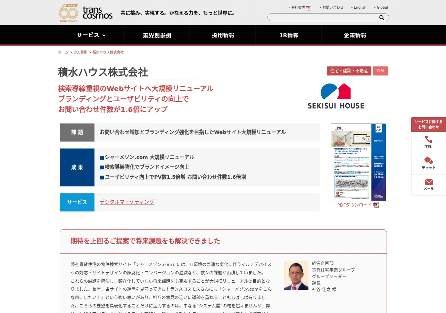446x313 pixels.
Task: Click the サービスに関するお問い合わせ side banner
Action: 429,125
